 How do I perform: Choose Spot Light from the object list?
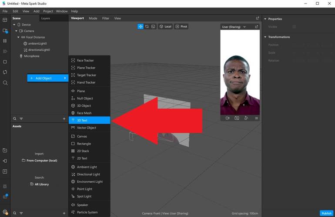(90, 196)
